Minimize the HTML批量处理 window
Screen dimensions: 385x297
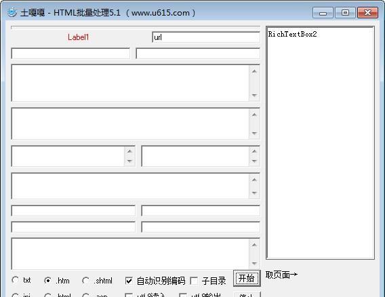click(x=323, y=12)
